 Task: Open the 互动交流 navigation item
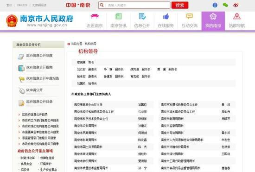tap(190, 21)
